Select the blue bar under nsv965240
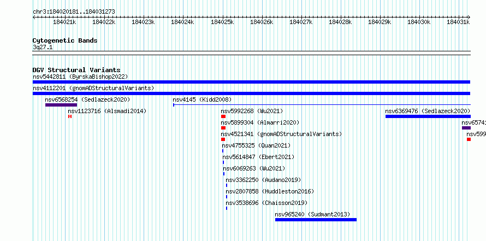 click(x=316, y=220)
